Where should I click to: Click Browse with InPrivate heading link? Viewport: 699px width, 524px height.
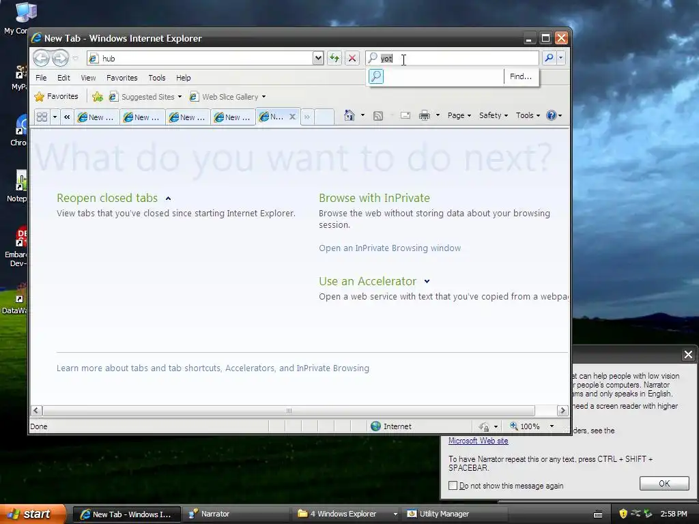pyautogui.click(x=375, y=198)
